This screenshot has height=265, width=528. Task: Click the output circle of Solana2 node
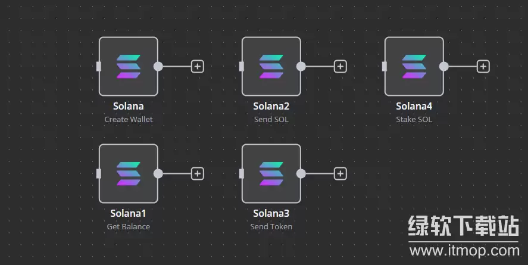coord(301,66)
